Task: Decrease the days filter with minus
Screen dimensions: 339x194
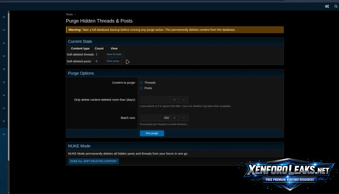Action: coord(184,100)
